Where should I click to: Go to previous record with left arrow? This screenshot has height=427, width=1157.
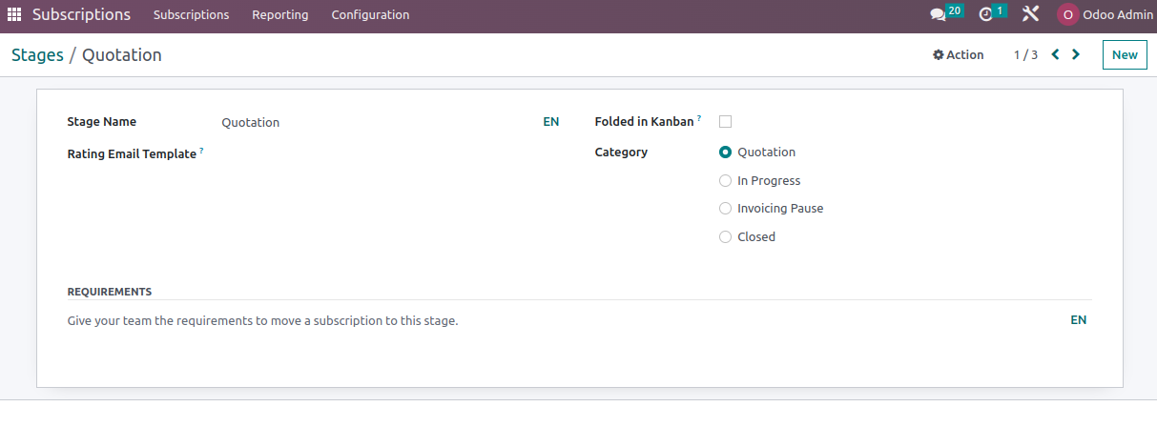coord(1055,54)
